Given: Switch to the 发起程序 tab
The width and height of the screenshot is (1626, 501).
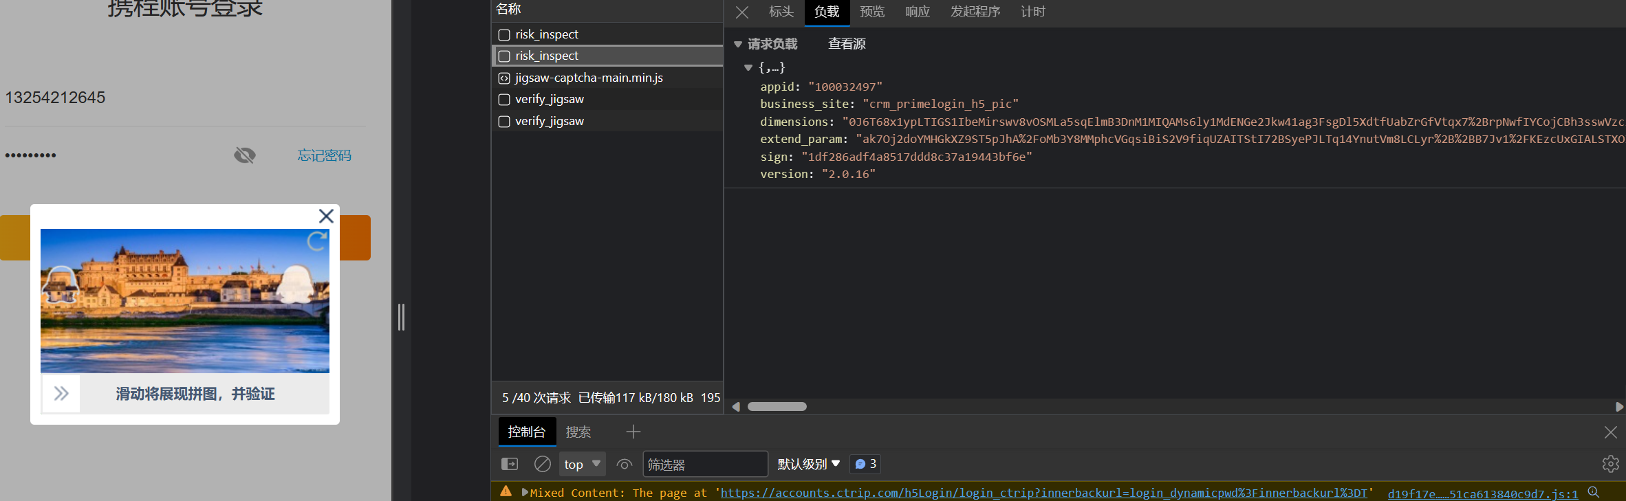Looking at the screenshot, I should click(975, 12).
